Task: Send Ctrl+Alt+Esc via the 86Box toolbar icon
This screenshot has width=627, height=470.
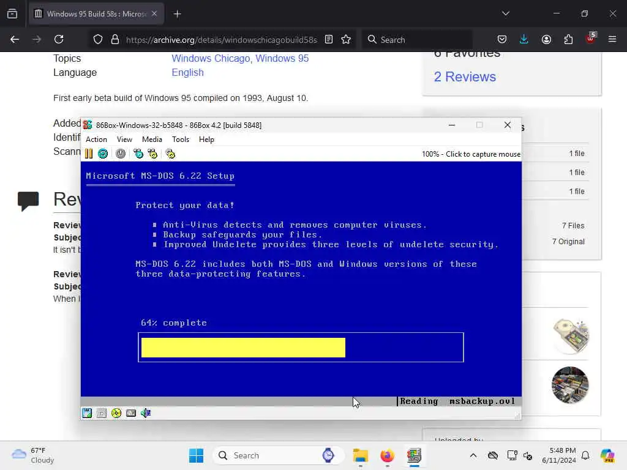Action: click(152, 154)
